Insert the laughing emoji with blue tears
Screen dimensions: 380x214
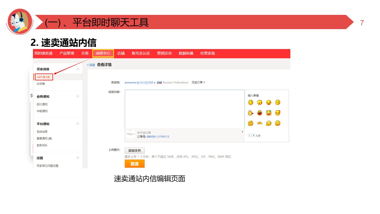(x=269, y=113)
